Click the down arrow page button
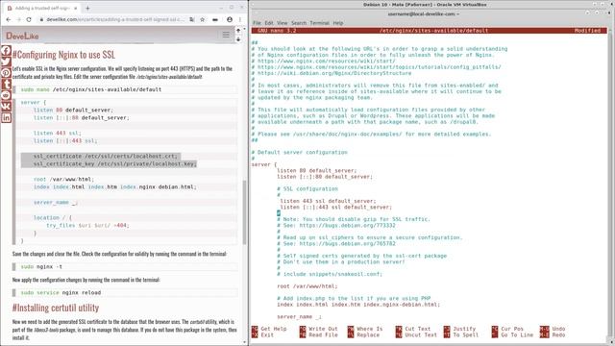This screenshot has height=346, width=615. 238,38
